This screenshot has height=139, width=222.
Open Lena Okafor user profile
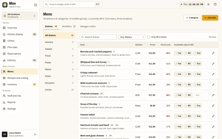pyautogui.click(x=16, y=134)
